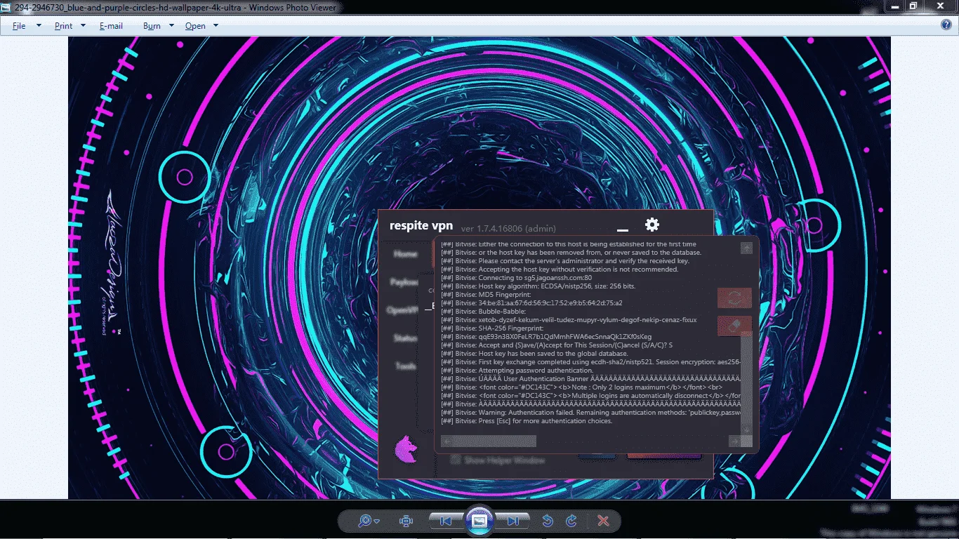Rotate the picture clockwise
The image size is (959, 539).
tap(571, 521)
